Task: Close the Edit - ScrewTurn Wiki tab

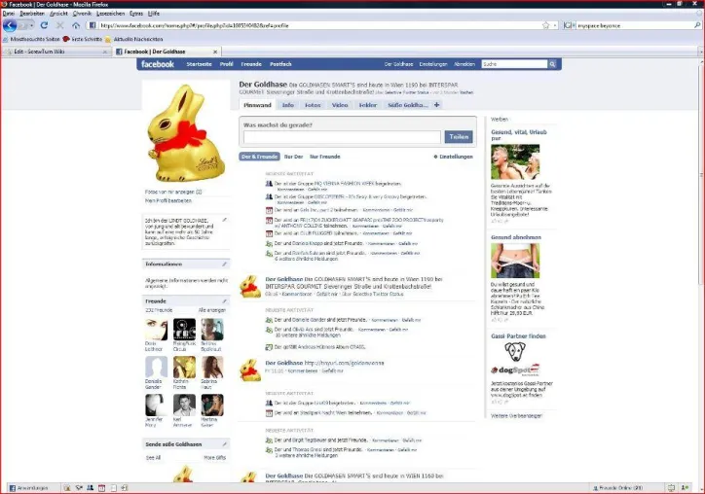Action: [x=105, y=52]
